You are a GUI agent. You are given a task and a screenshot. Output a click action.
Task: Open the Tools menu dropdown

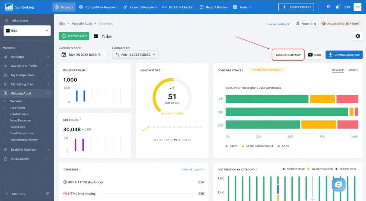point(242,7)
